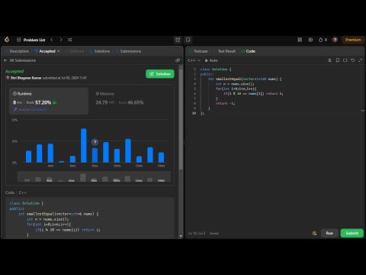The image size is (366, 275).
Task: Open the Solutions tab
Action: [100, 51]
